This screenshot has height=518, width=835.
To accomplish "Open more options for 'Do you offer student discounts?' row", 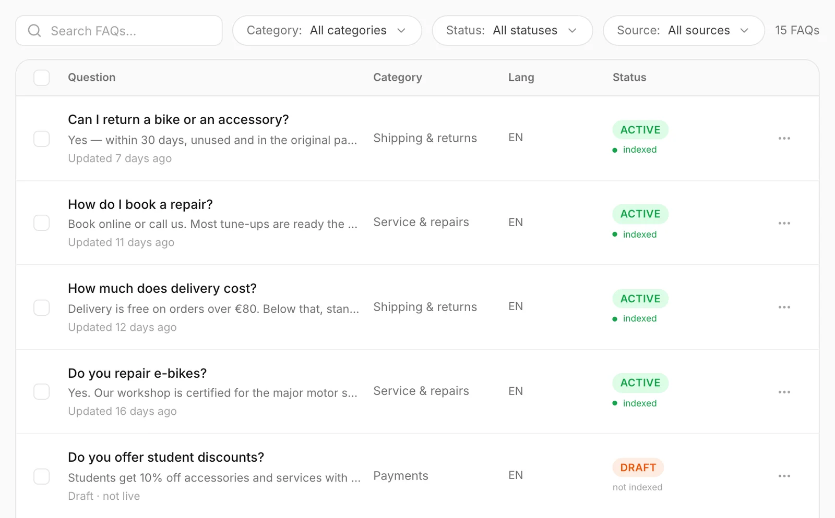I will click(784, 476).
